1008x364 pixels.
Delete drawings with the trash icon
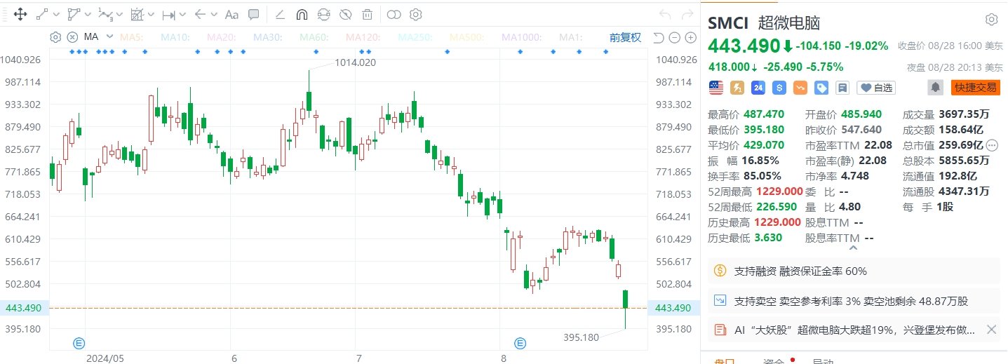(367, 14)
